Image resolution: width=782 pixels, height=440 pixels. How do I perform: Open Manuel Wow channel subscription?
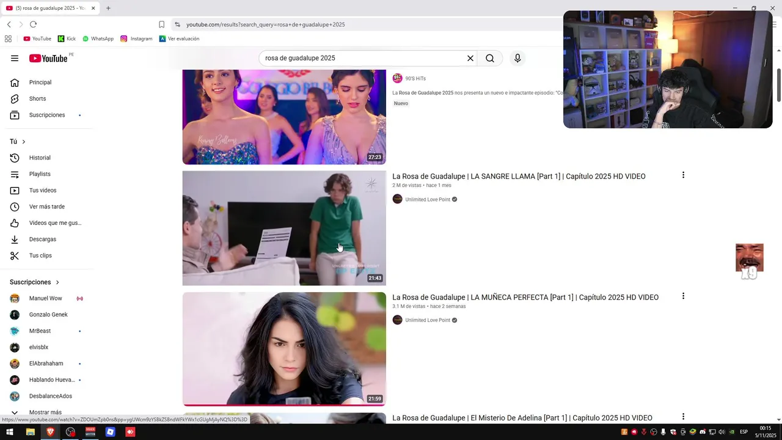(x=46, y=298)
